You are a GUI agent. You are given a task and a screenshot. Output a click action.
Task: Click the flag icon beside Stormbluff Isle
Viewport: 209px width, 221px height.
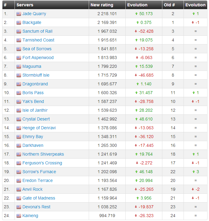tap(18, 75)
